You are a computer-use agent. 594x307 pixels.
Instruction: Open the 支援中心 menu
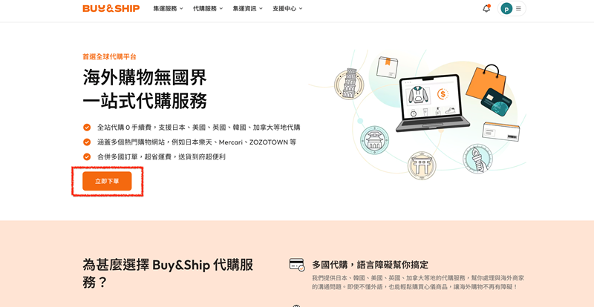(x=287, y=8)
